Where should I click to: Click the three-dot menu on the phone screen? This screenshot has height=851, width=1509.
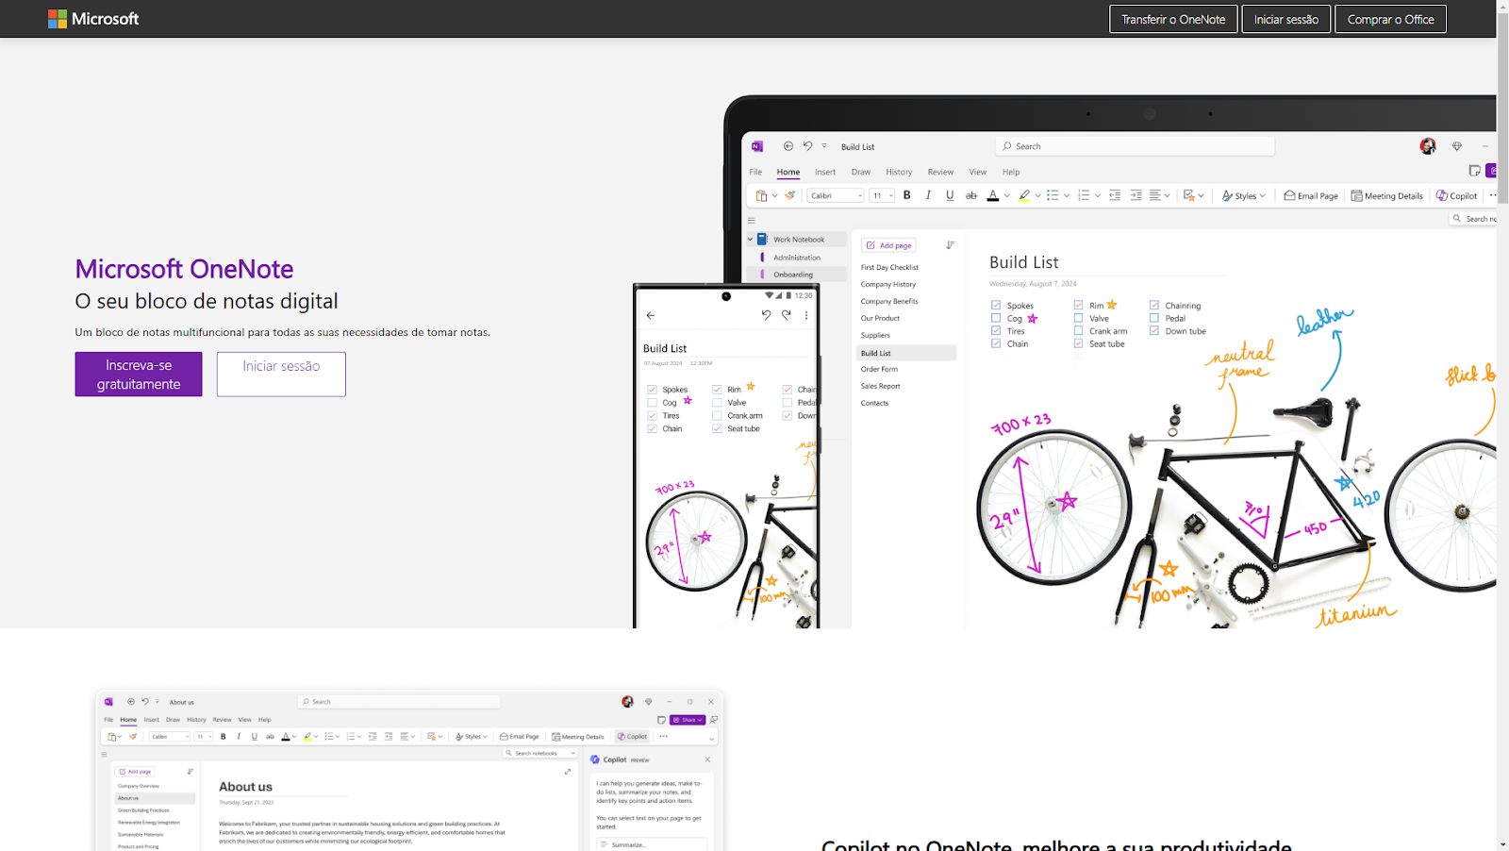point(806,315)
